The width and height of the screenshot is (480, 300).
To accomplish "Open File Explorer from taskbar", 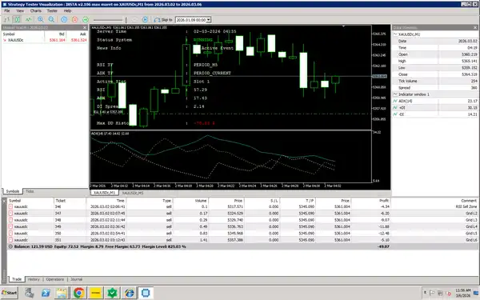I will [x=62, y=293].
